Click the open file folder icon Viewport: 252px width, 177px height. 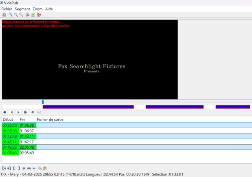4,15
